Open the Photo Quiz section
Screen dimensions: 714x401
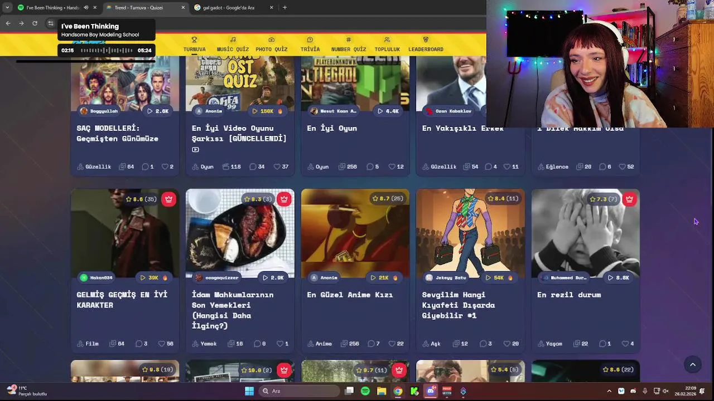point(272,45)
